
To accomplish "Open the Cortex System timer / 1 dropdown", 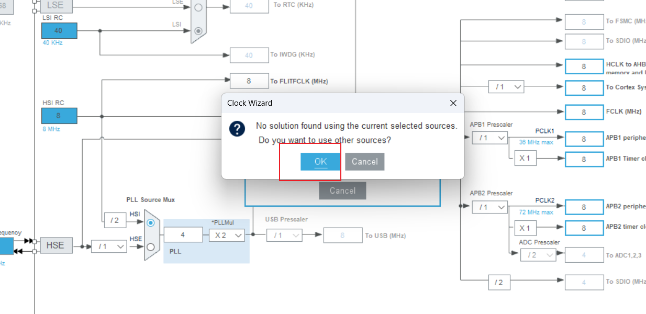I will [506, 87].
